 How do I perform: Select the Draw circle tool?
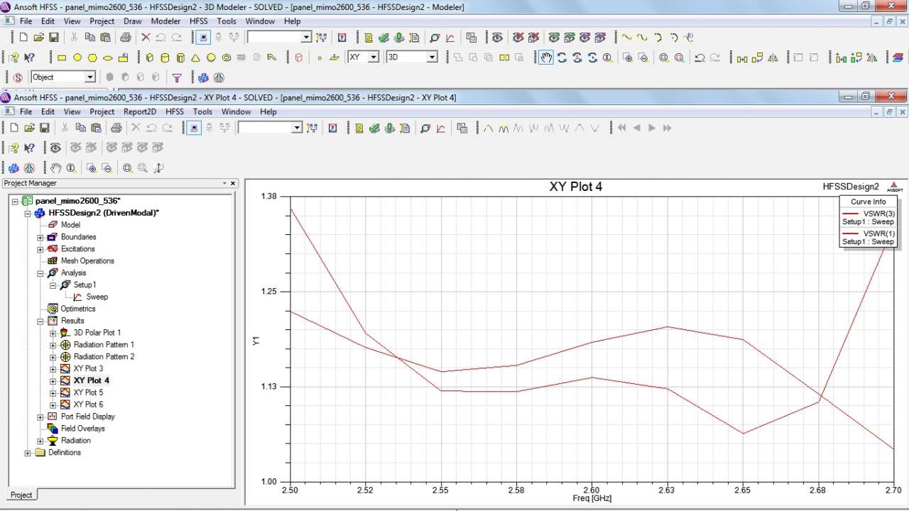(x=77, y=57)
